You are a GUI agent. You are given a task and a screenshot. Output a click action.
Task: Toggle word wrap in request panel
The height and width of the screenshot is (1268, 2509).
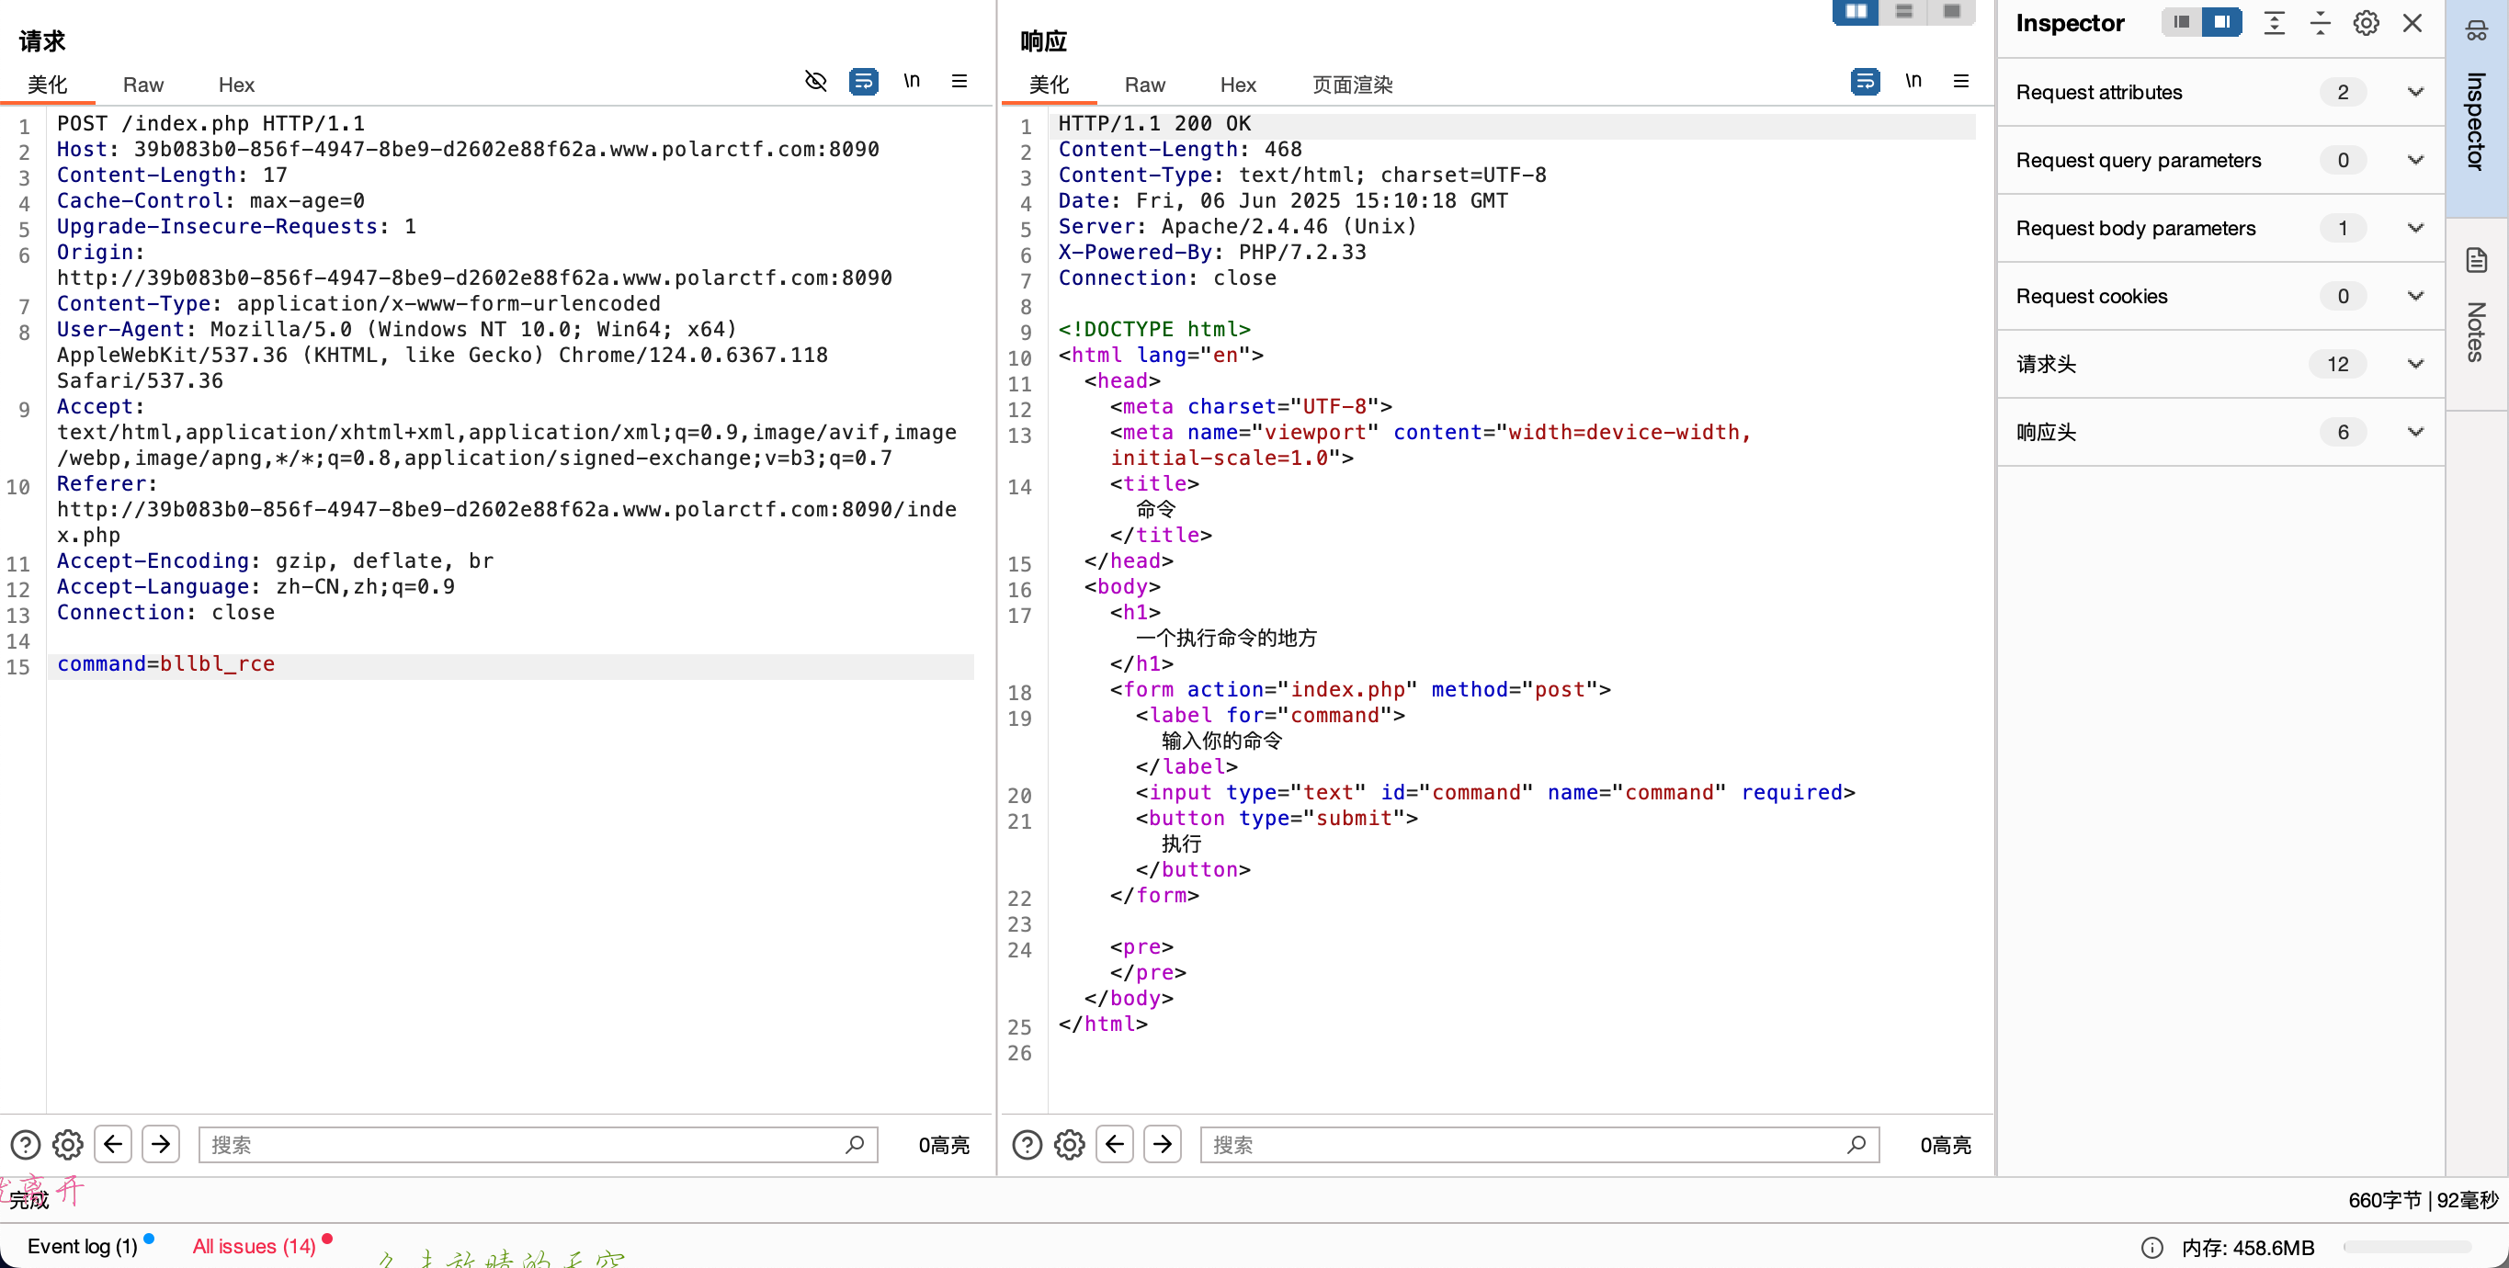[863, 81]
